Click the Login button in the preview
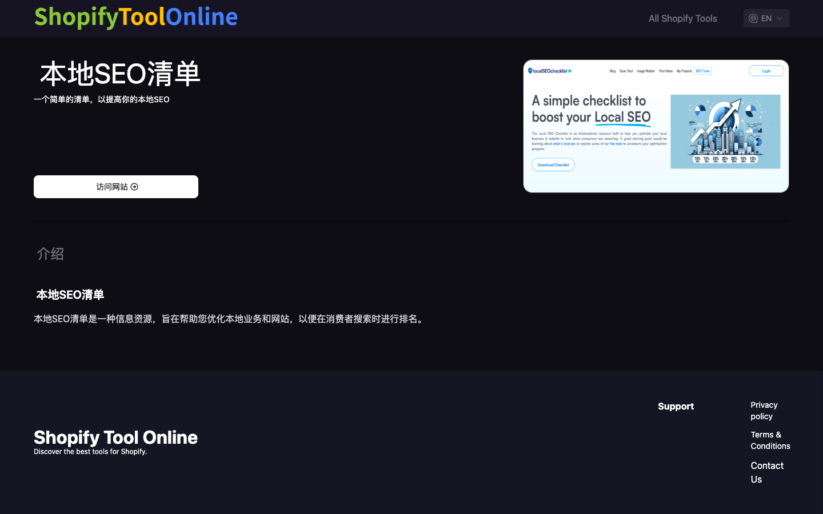Screen dimensions: 823x514 click(766, 71)
